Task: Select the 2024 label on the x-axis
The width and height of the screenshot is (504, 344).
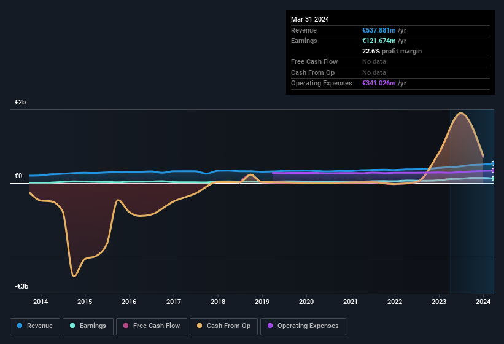Action: point(483,302)
